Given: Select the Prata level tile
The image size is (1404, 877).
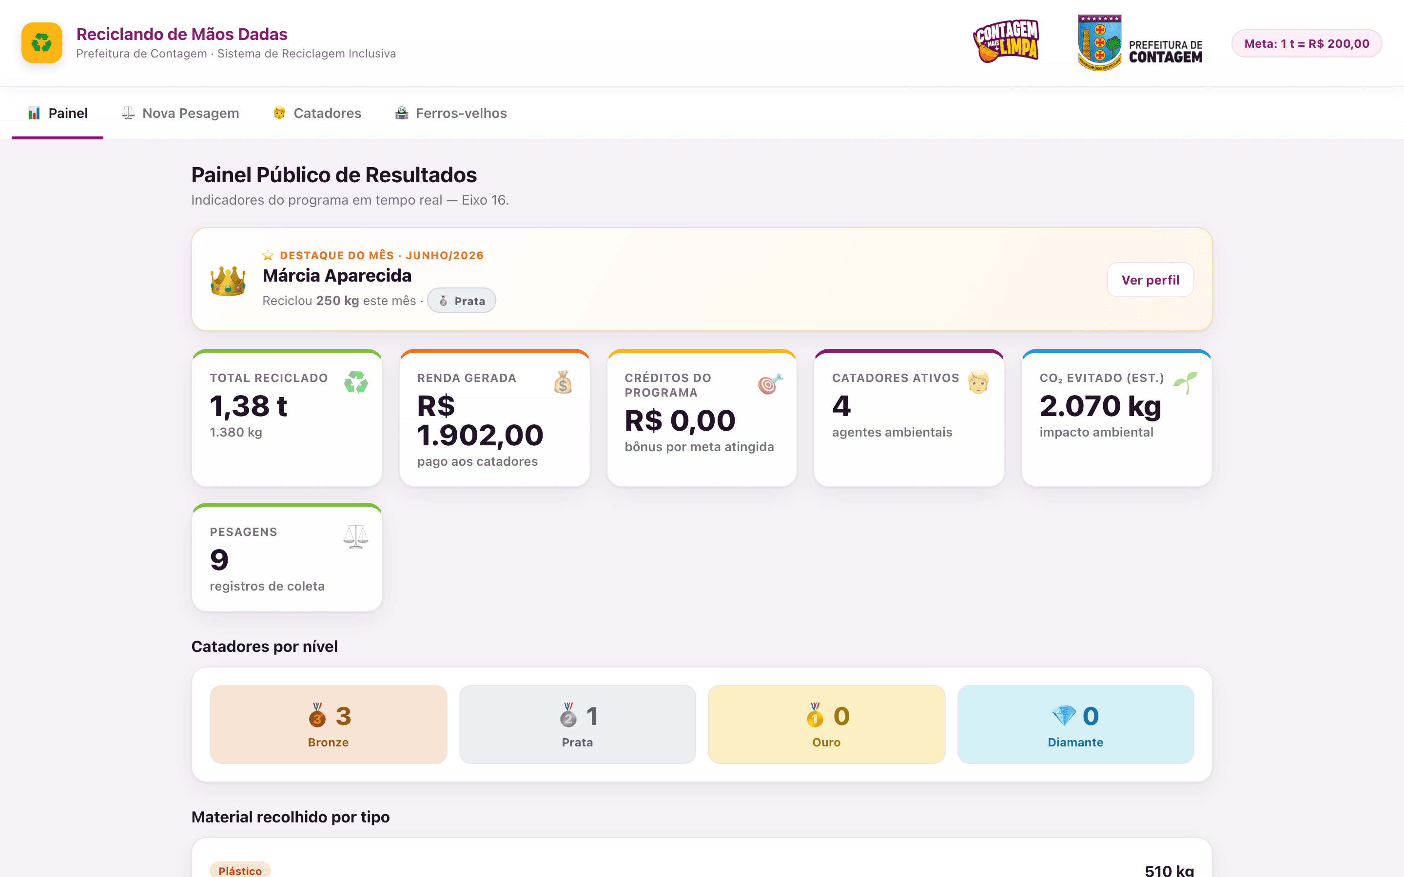Looking at the screenshot, I should pos(577,724).
